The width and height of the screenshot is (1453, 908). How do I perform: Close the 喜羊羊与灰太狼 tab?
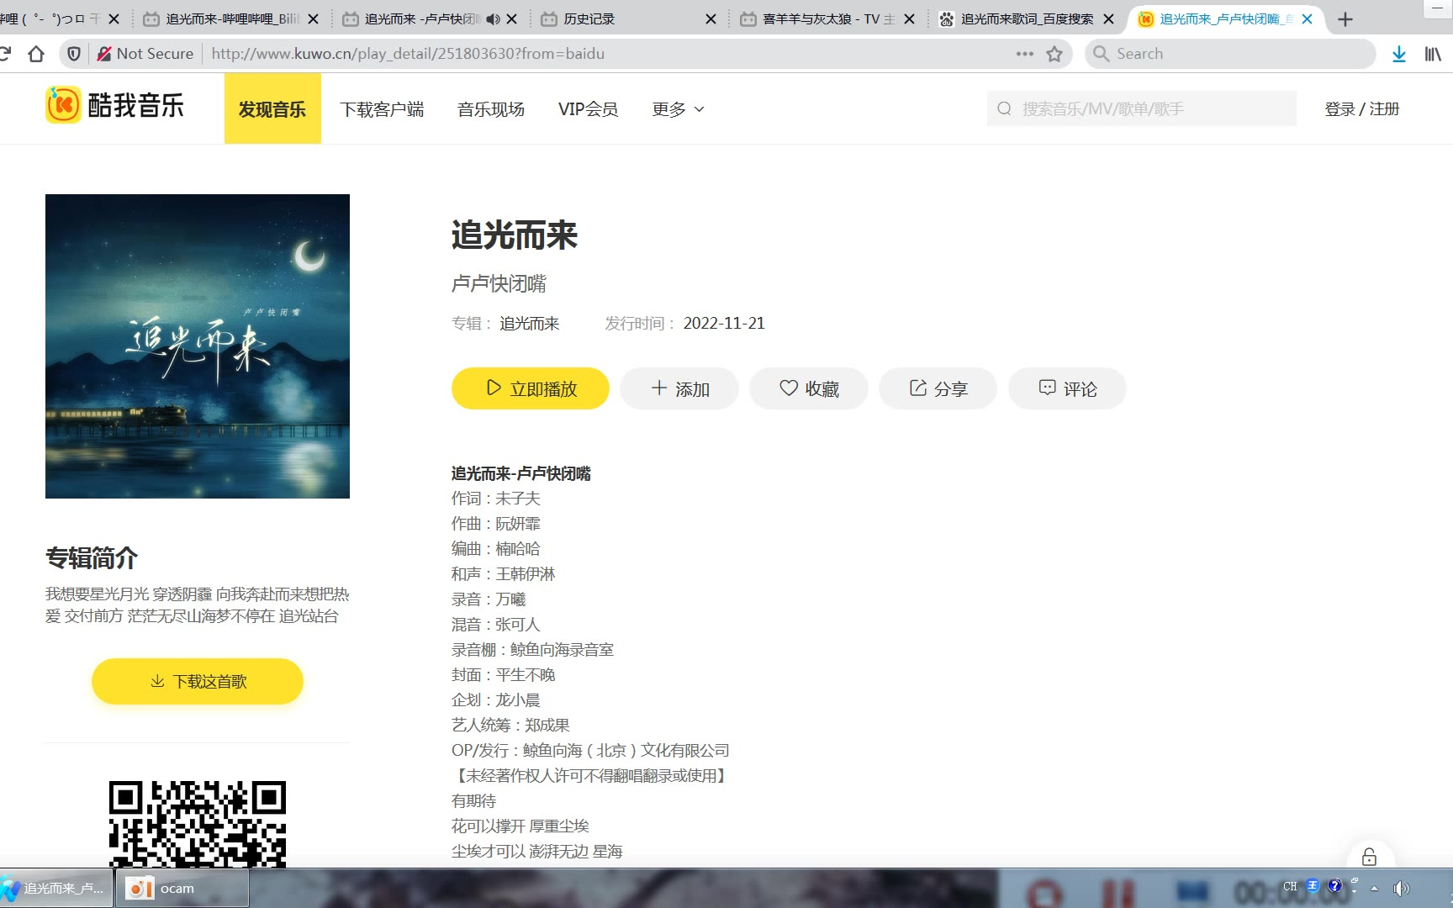(909, 18)
